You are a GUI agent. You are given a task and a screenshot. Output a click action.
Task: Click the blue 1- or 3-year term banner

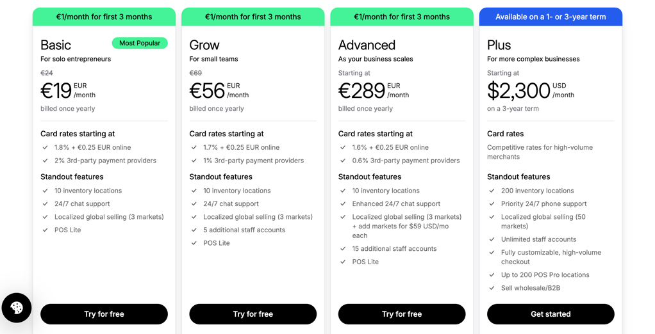pos(551,17)
